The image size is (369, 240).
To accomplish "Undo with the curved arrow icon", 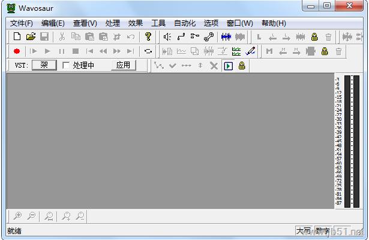I will (x=131, y=37).
